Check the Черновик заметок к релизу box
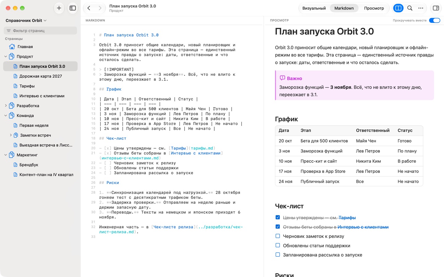Image resolution: width=444 pixels, height=277 pixels. click(277, 236)
